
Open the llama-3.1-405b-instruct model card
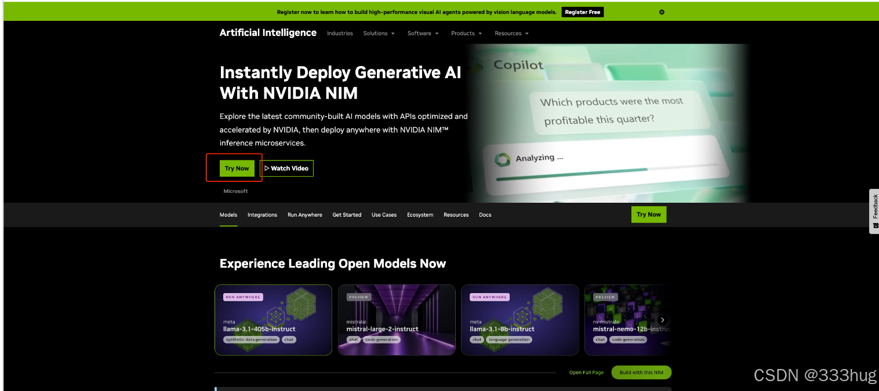pyautogui.click(x=273, y=320)
